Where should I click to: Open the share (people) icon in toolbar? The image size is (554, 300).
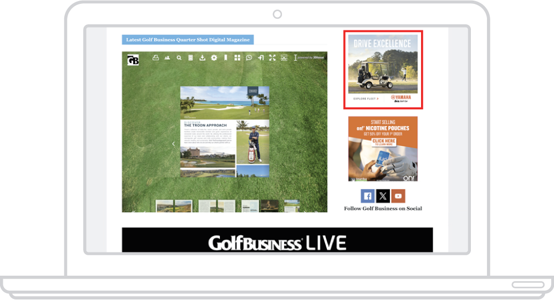[167, 58]
